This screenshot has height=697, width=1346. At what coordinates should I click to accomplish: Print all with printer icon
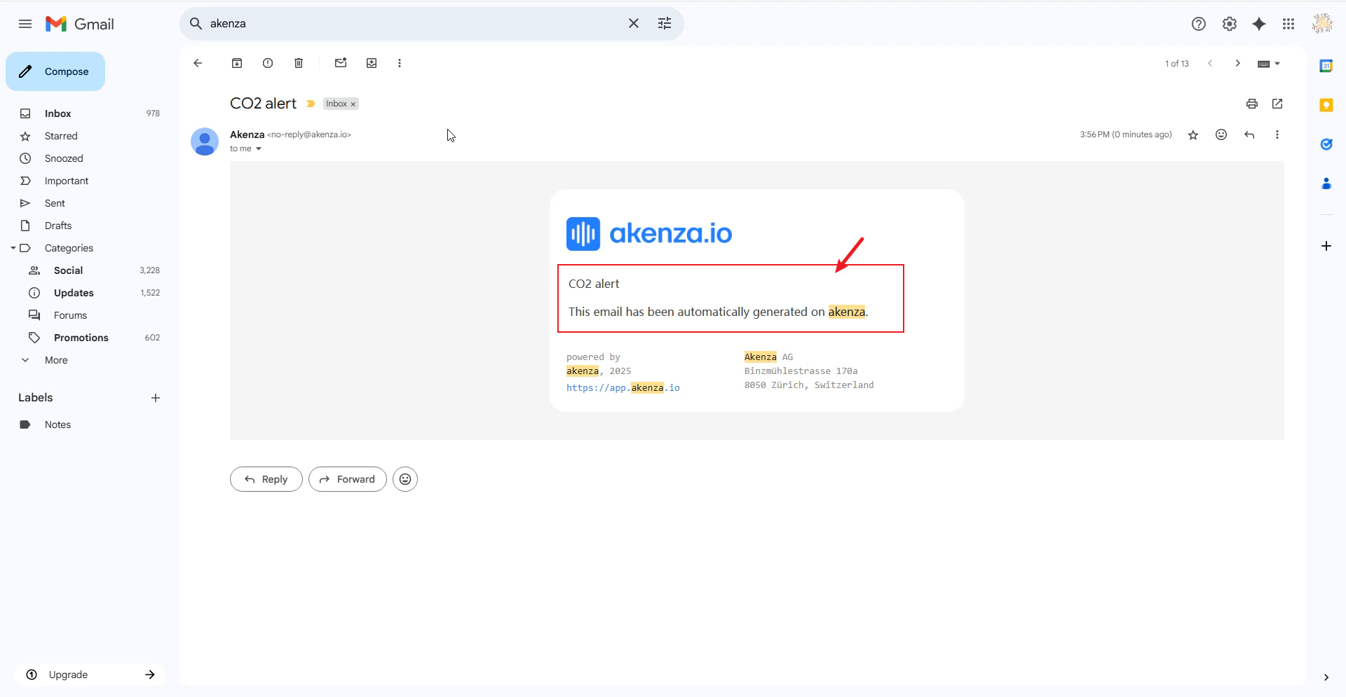pyautogui.click(x=1252, y=104)
